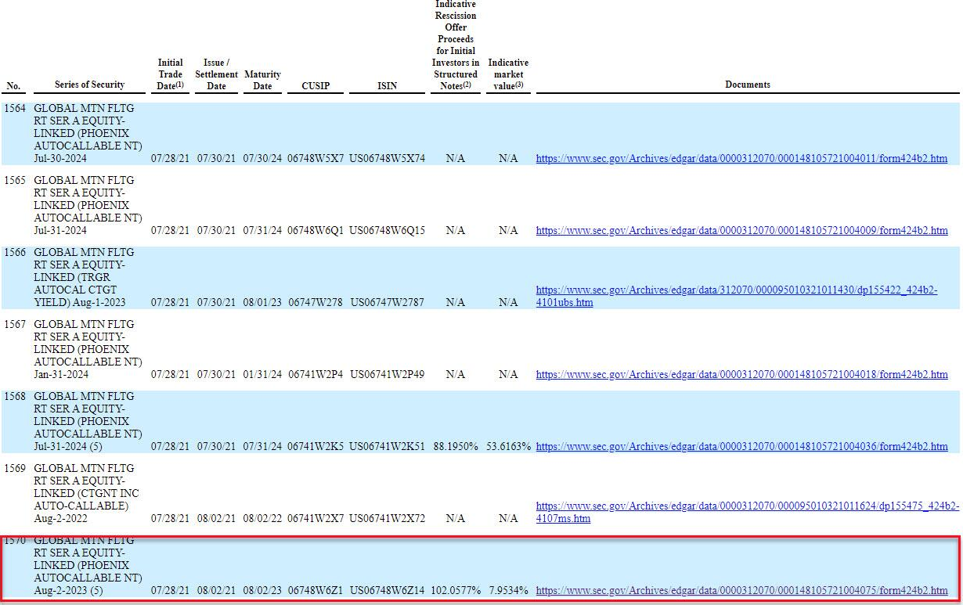
Task: Click ISIN US06747W2787
Action: 388,302
